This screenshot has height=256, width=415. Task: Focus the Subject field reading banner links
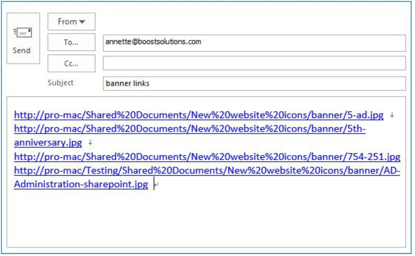[254, 84]
